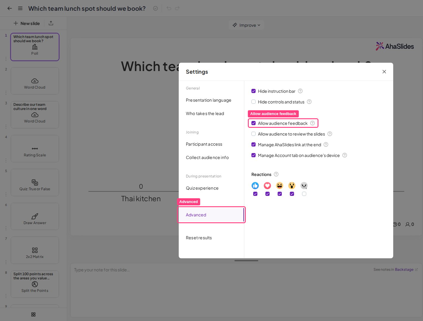Undo the last action

click(169, 8)
